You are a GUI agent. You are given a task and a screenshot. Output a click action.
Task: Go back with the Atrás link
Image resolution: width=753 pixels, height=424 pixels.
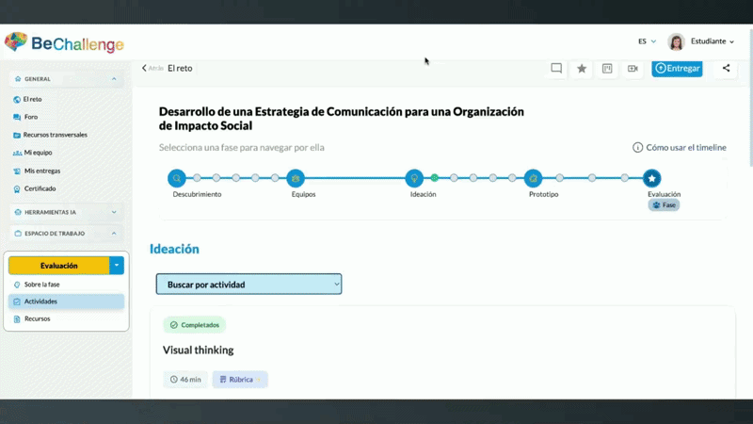tap(152, 68)
